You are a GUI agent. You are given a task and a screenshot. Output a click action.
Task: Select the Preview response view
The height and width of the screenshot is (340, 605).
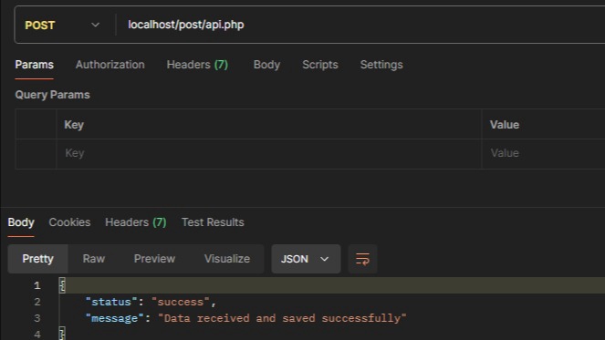pyautogui.click(x=154, y=259)
